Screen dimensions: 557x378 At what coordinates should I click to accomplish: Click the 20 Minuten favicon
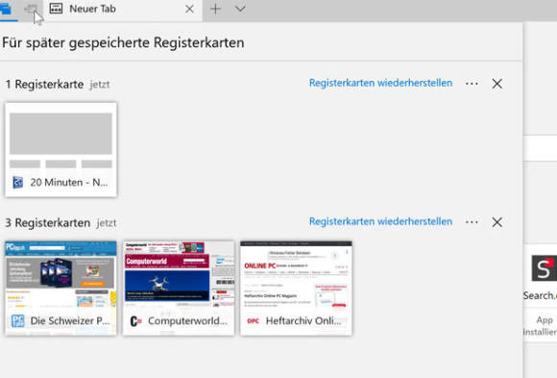pyautogui.click(x=17, y=182)
